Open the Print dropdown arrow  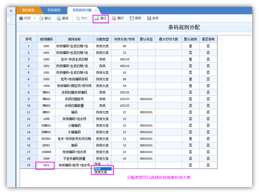pyautogui.click(x=35, y=18)
